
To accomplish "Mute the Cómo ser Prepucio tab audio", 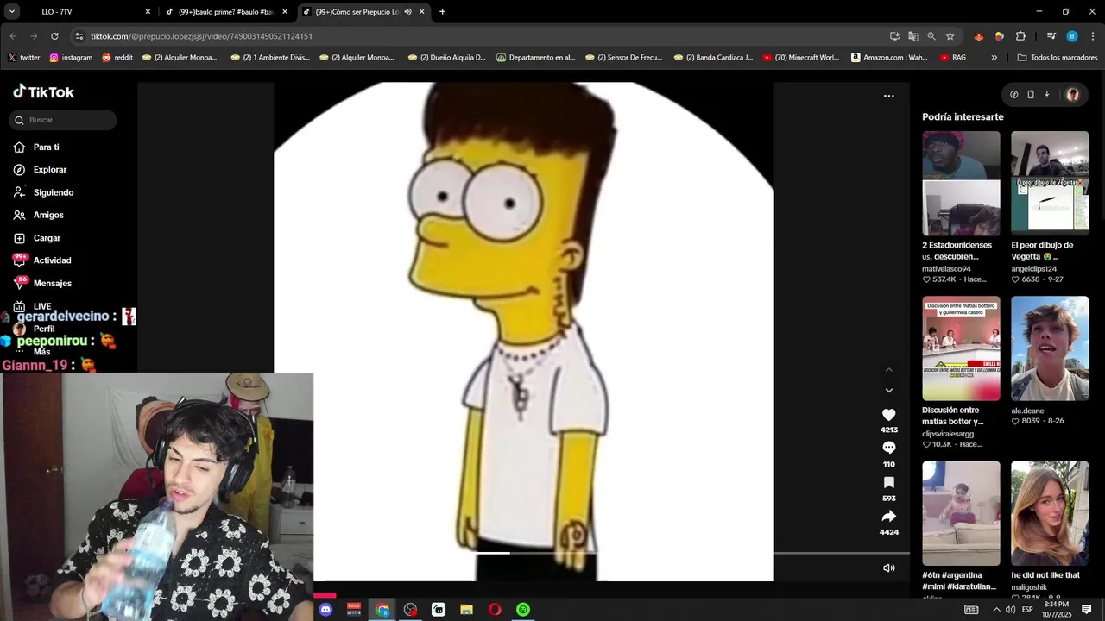I will coord(407,12).
